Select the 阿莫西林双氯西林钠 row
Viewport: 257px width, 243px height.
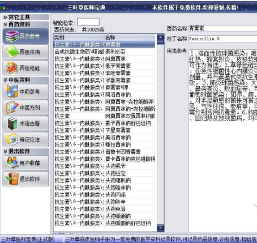tap(104, 116)
